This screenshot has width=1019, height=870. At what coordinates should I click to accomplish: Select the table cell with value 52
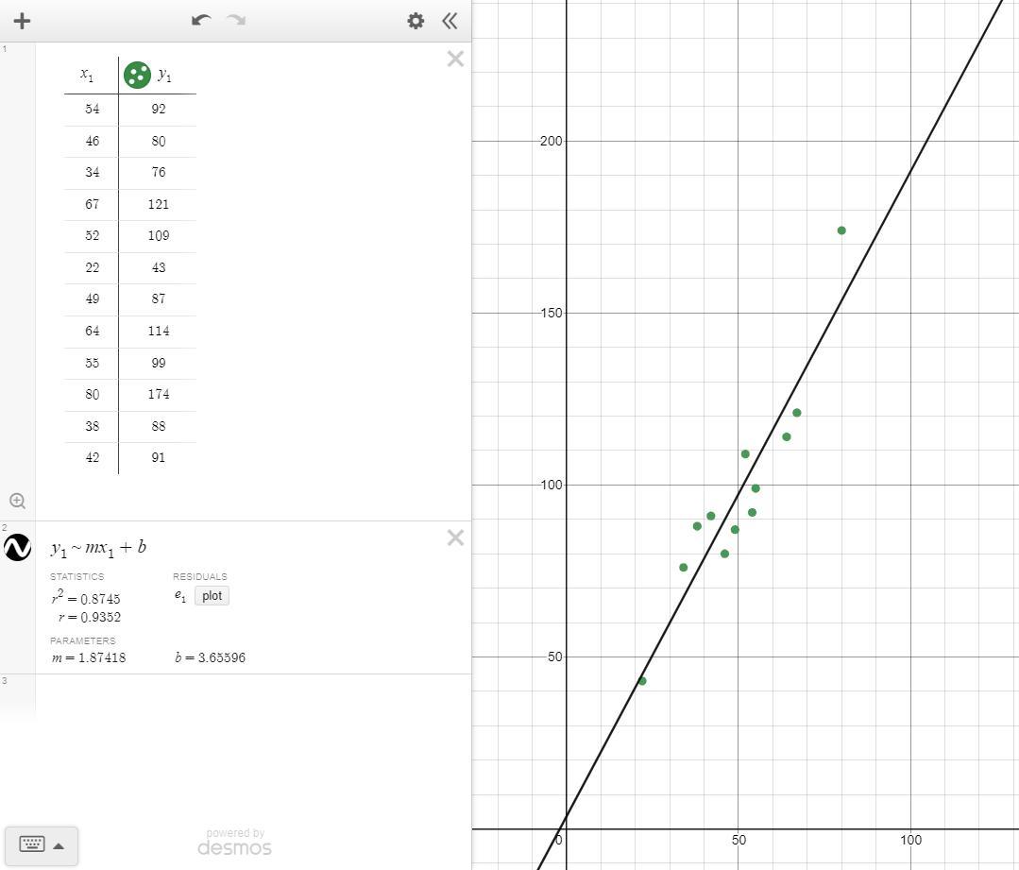pyautogui.click(x=92, y=235)
